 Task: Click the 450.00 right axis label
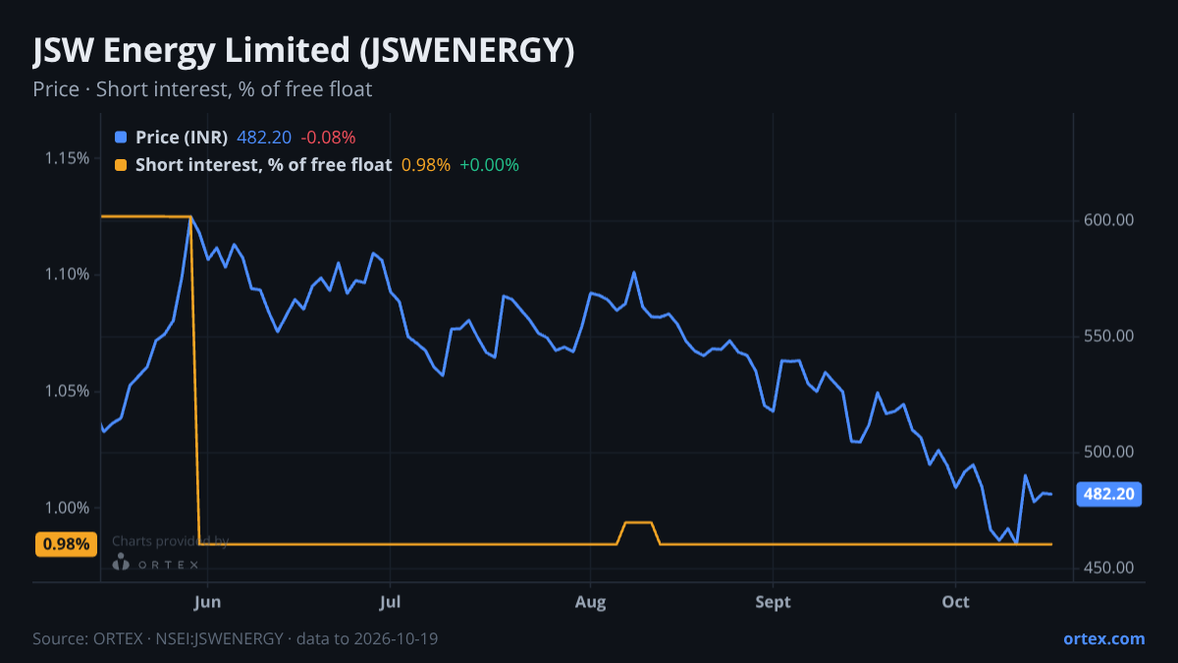1109,568
